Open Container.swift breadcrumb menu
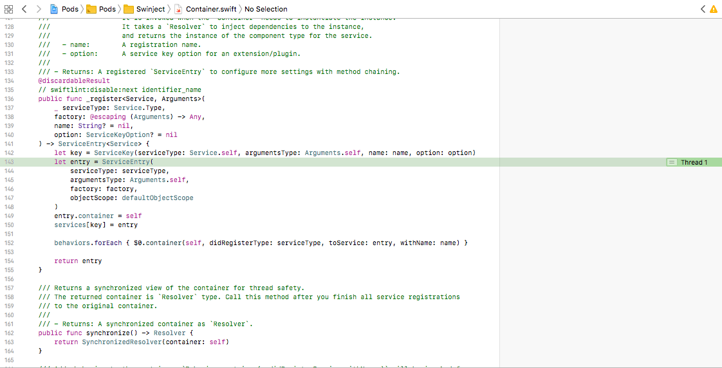The image size is (722, 368). pos(211,9)
